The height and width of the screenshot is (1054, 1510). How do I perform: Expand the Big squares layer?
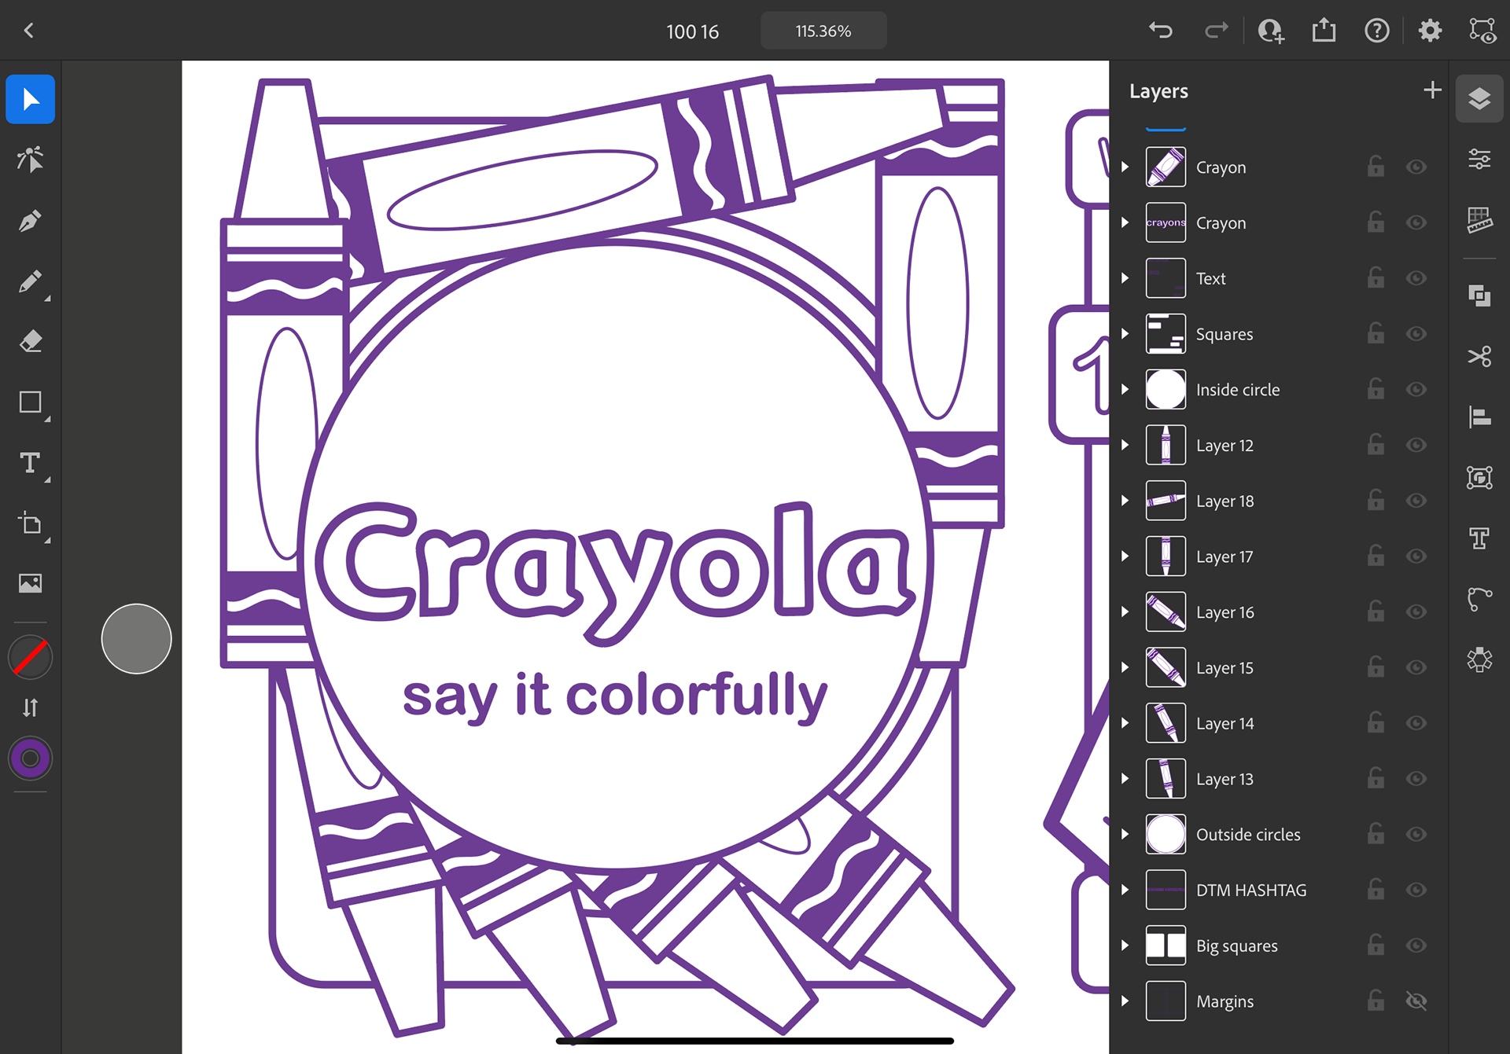click(1125, 946)
